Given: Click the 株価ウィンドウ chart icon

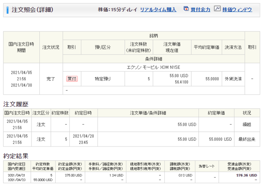Looking at the screenshot, I should (217, 9).
